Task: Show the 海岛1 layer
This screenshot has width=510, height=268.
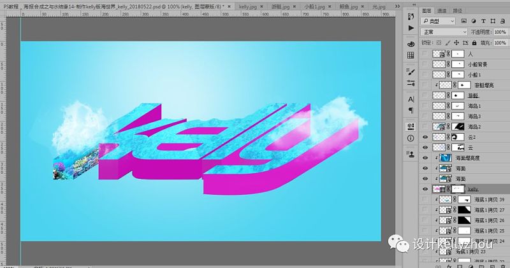Action: point(425,106)
